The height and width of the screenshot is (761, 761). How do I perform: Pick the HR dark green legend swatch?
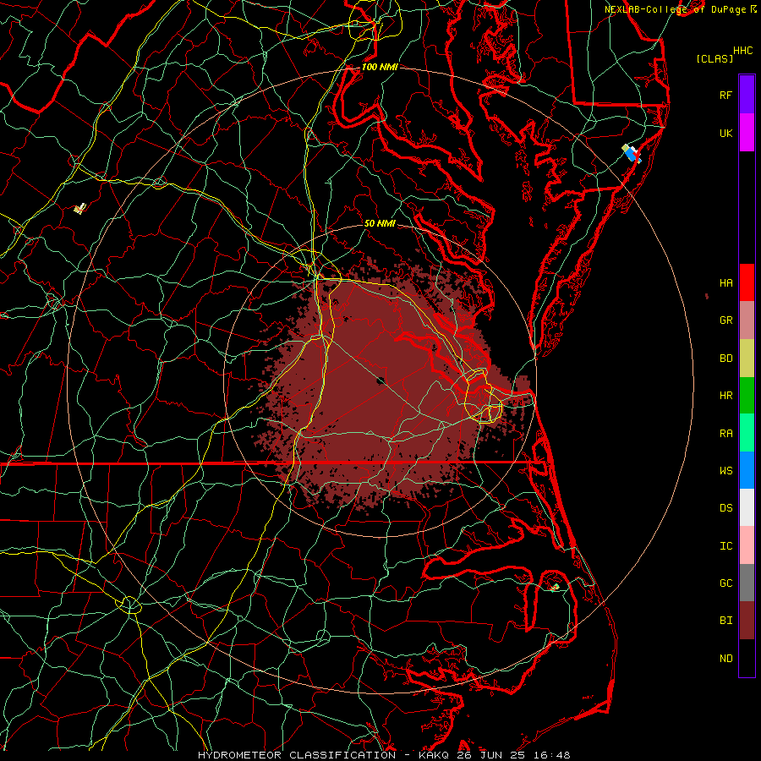click(747, 396)
